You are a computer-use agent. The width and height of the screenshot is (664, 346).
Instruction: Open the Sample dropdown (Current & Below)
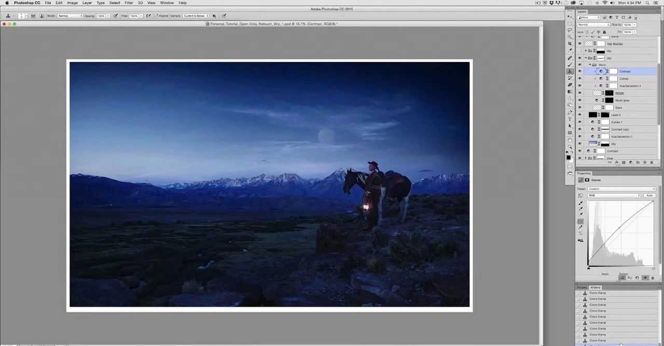(196, 16)
